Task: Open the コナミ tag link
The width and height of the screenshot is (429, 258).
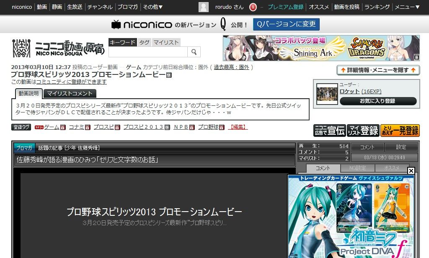Action: 76,127
